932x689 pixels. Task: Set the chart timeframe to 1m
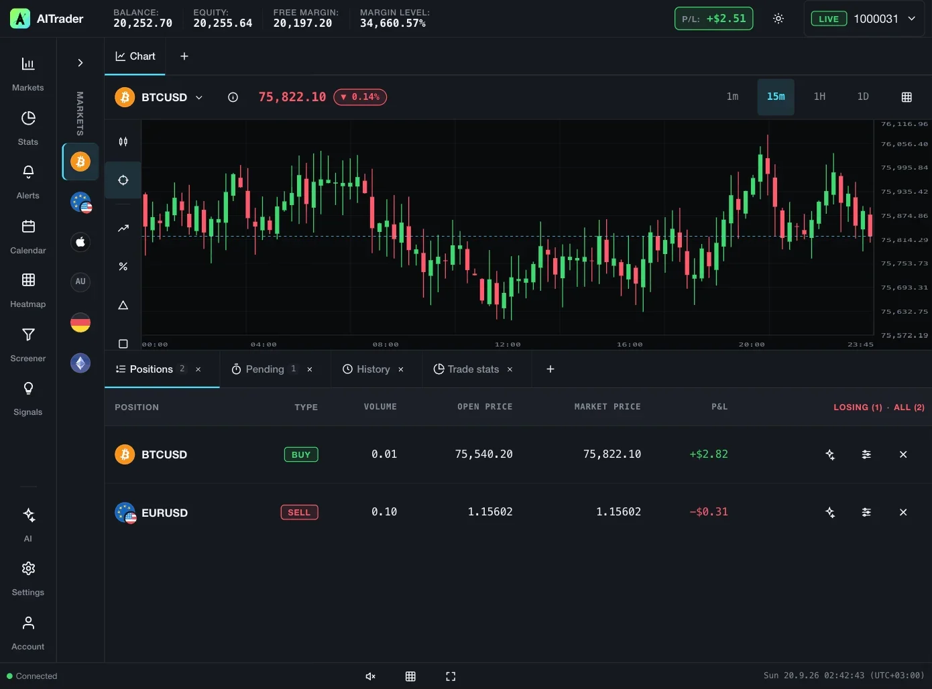732,97
